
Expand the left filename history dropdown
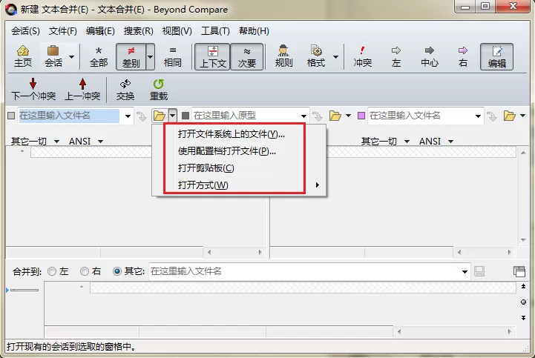[128, 116]
